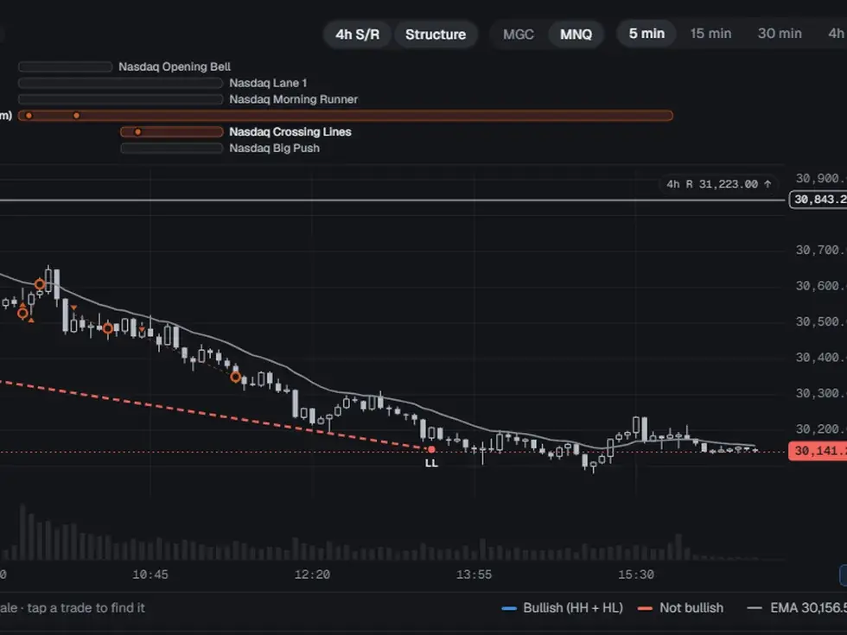Viewport: 847px width, 635px height.
Task: Click the 30,300 price axis label
Action: pos(820,393)
